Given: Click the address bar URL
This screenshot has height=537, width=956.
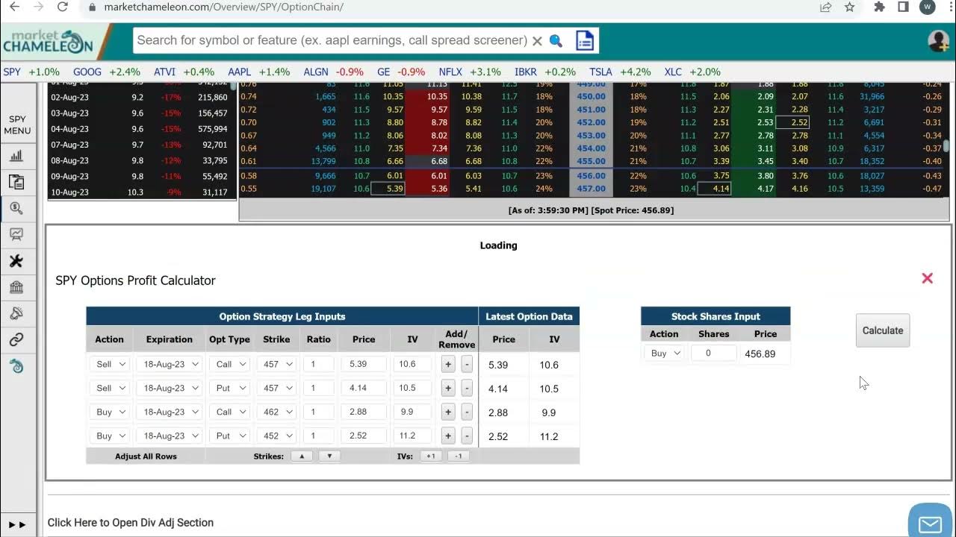Looking at the screenshot, I should coord(223,7).
